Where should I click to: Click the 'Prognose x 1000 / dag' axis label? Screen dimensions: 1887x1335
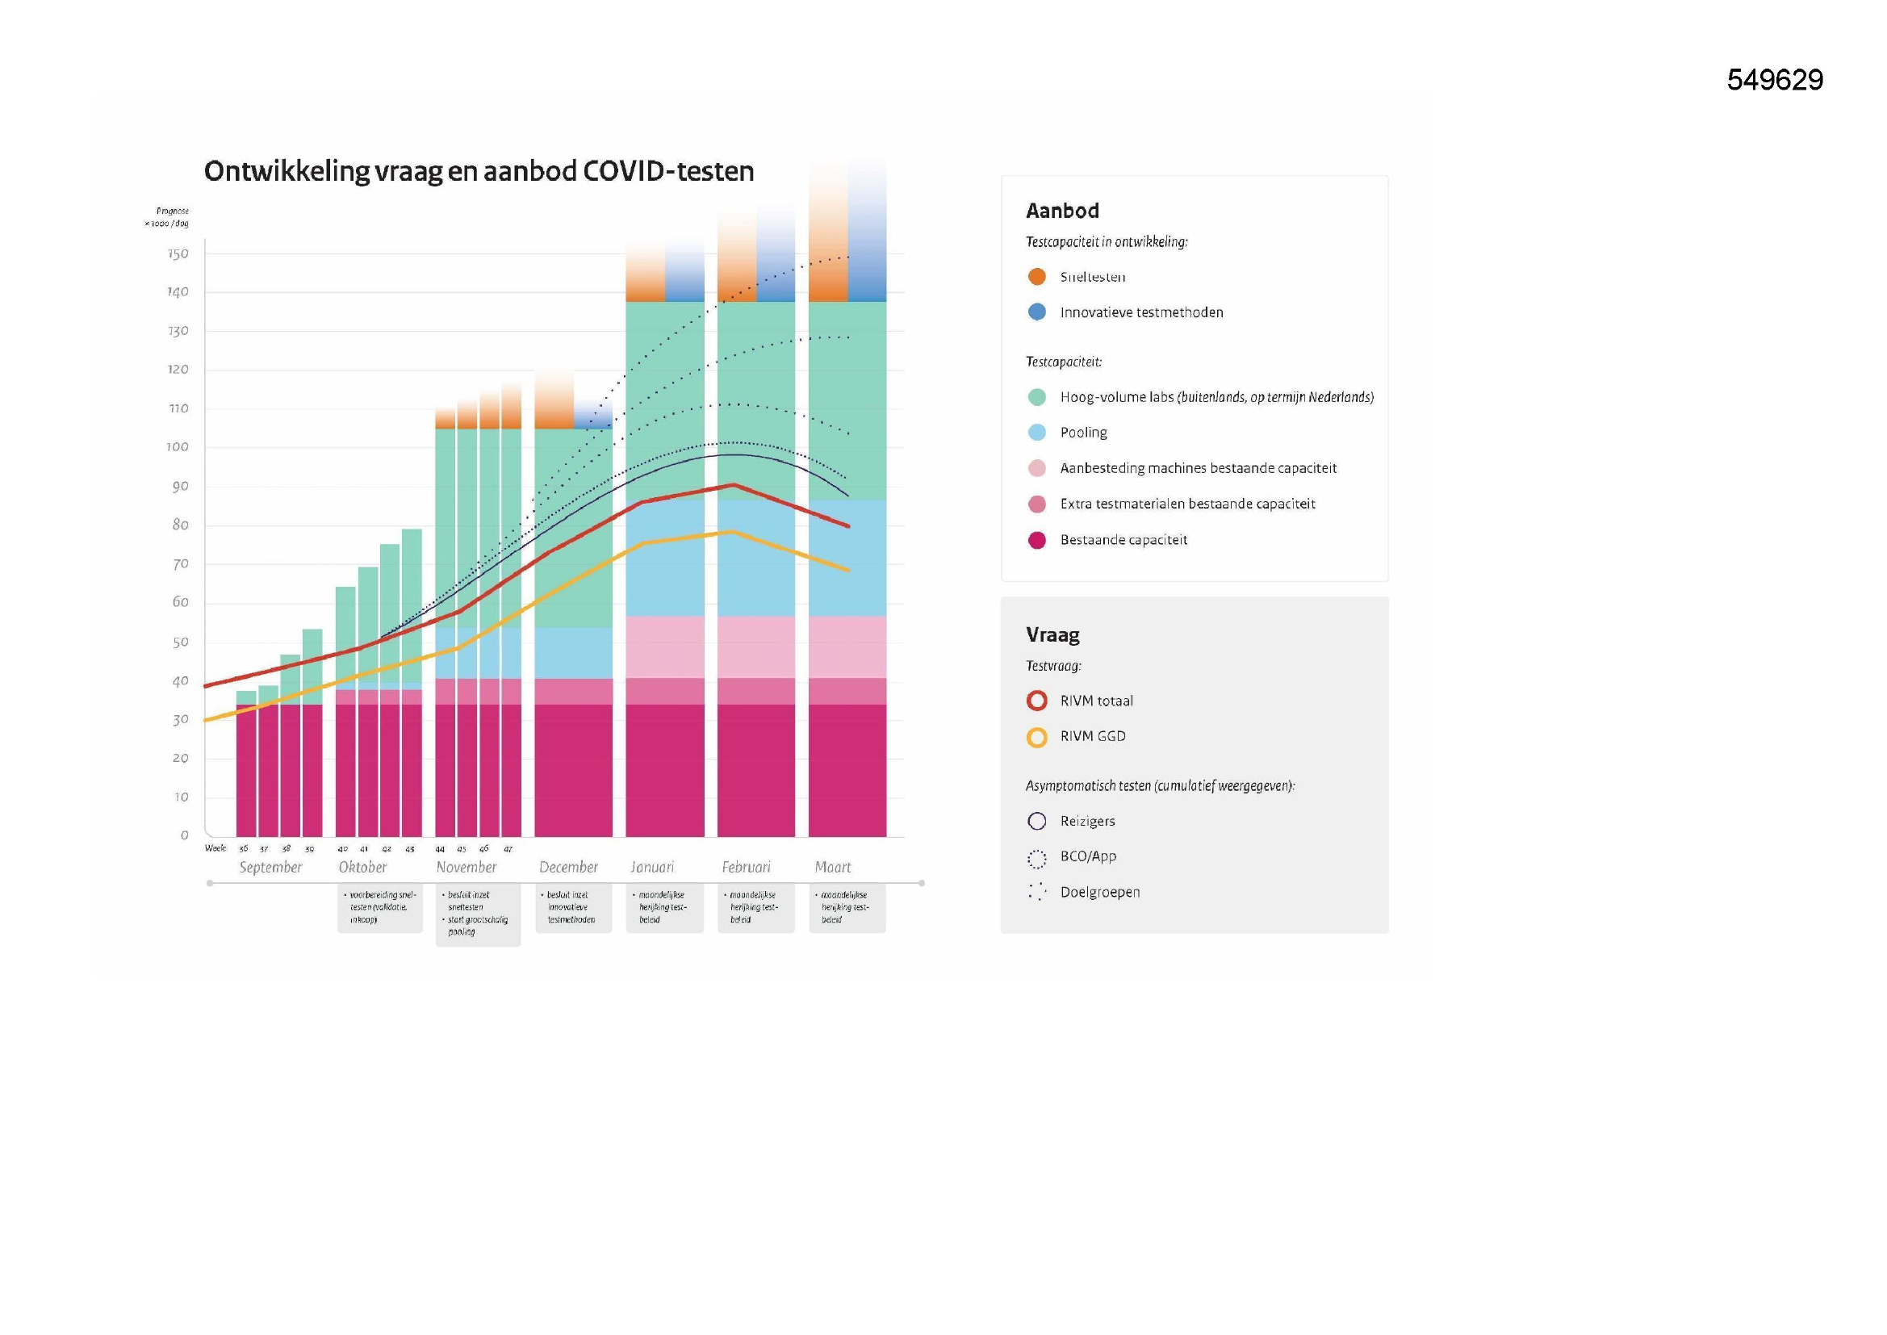167,217
